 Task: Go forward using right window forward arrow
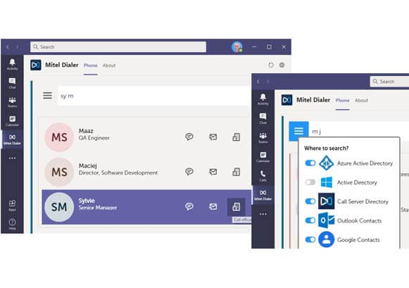pyautogui.click(x=268, y=82)
